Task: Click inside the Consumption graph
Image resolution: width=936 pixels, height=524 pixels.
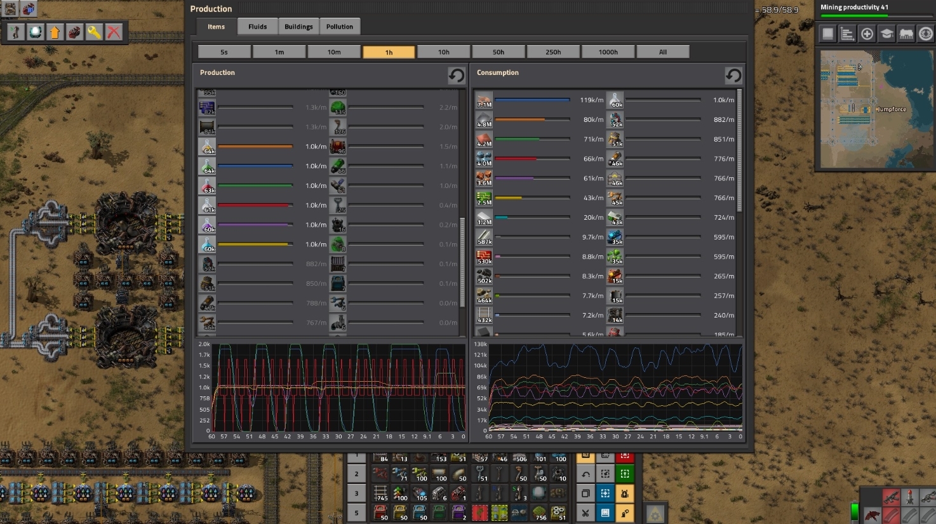Action: [615, 387]
